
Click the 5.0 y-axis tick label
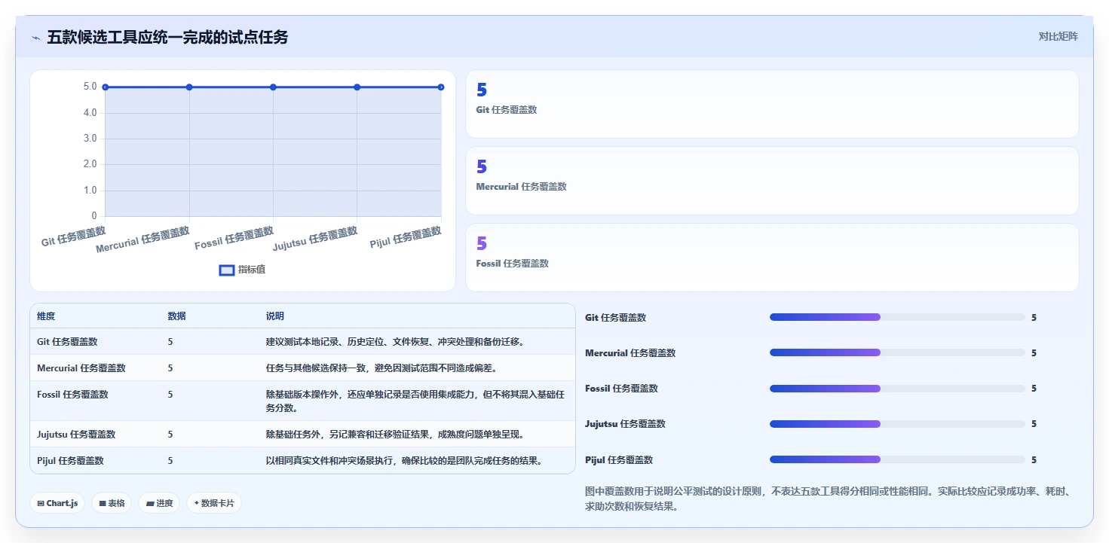[90, 87]
